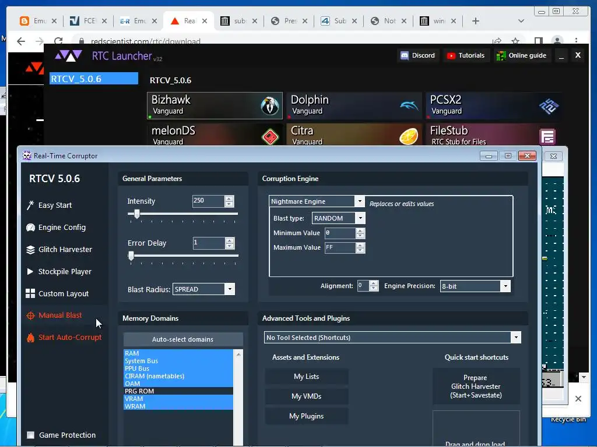Click browser back arrow

click(21, 41)
